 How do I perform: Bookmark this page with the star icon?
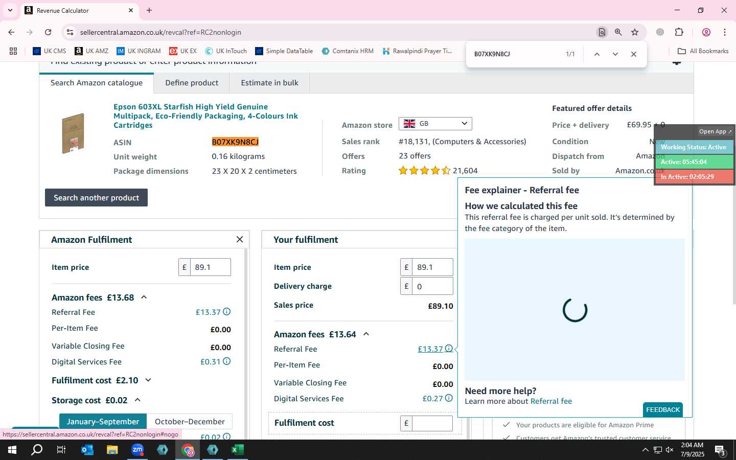[635, 32]
